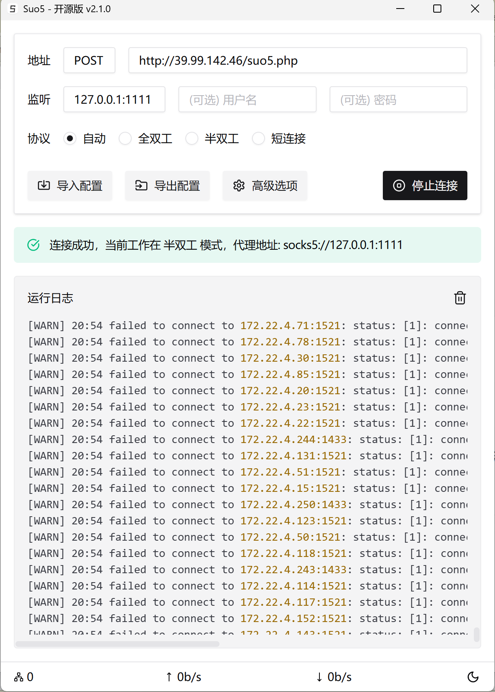Image resolution: width=495 pixels, height=692 pixels.
Task: Select the 全双工 protocol radio button
Action: [125, 139]
